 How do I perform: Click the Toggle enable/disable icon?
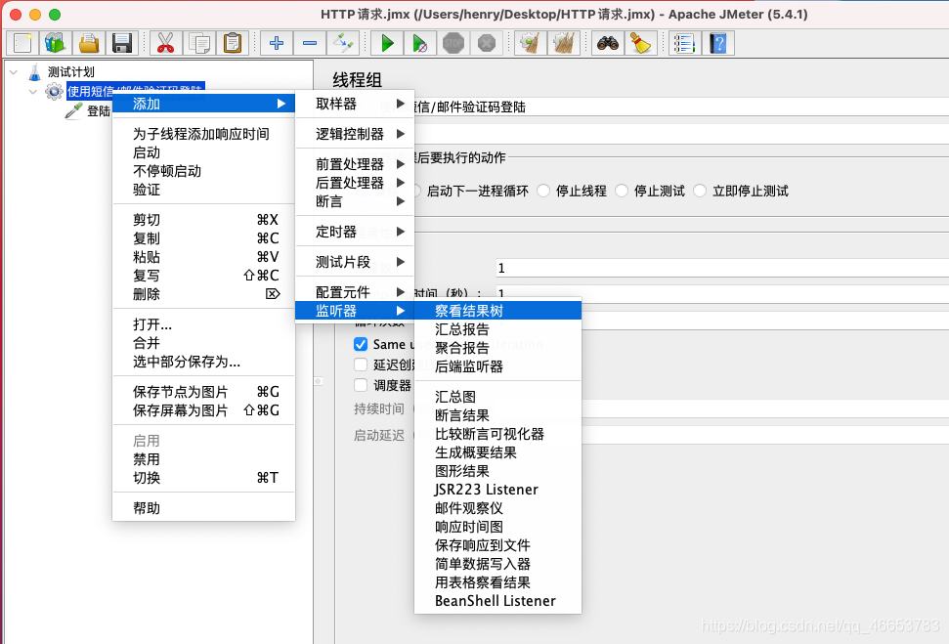[343, 43]
